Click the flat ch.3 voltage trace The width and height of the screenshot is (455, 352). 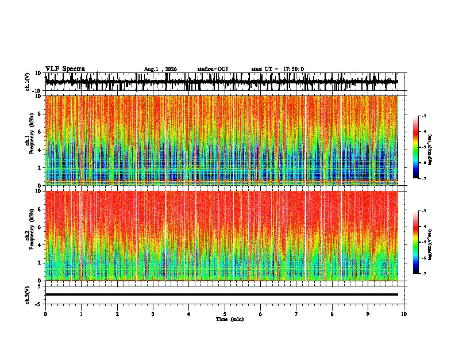point(222,294)
